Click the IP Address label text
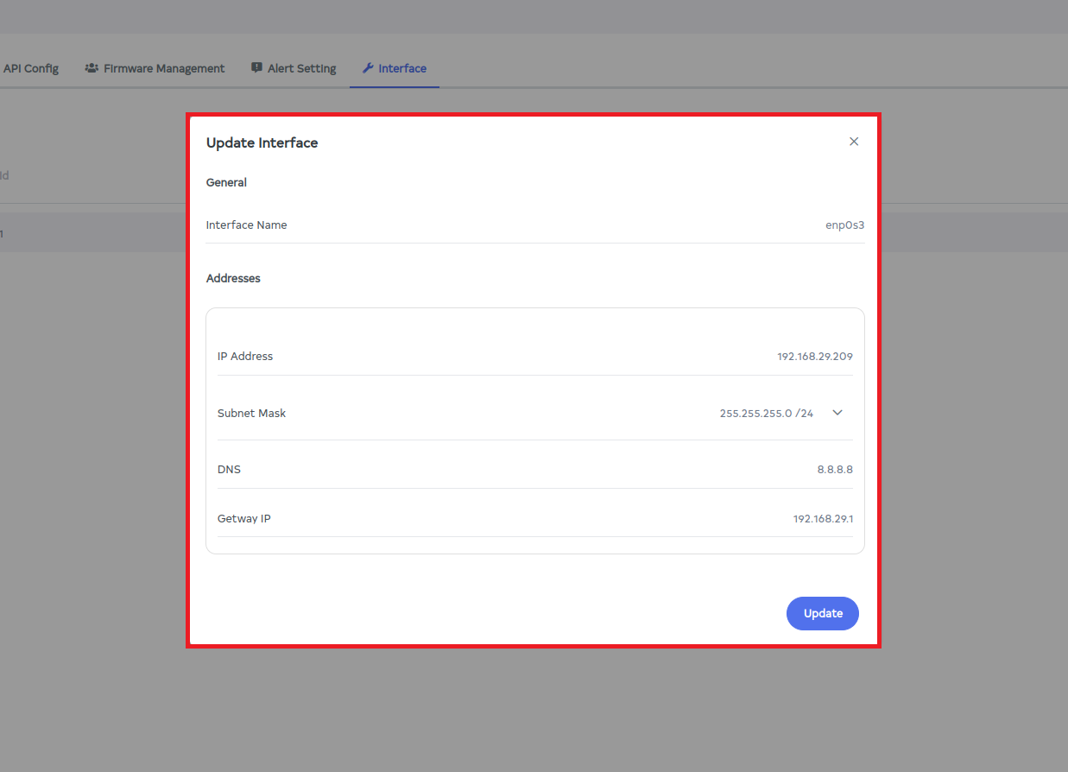 (x=245, y=357)
